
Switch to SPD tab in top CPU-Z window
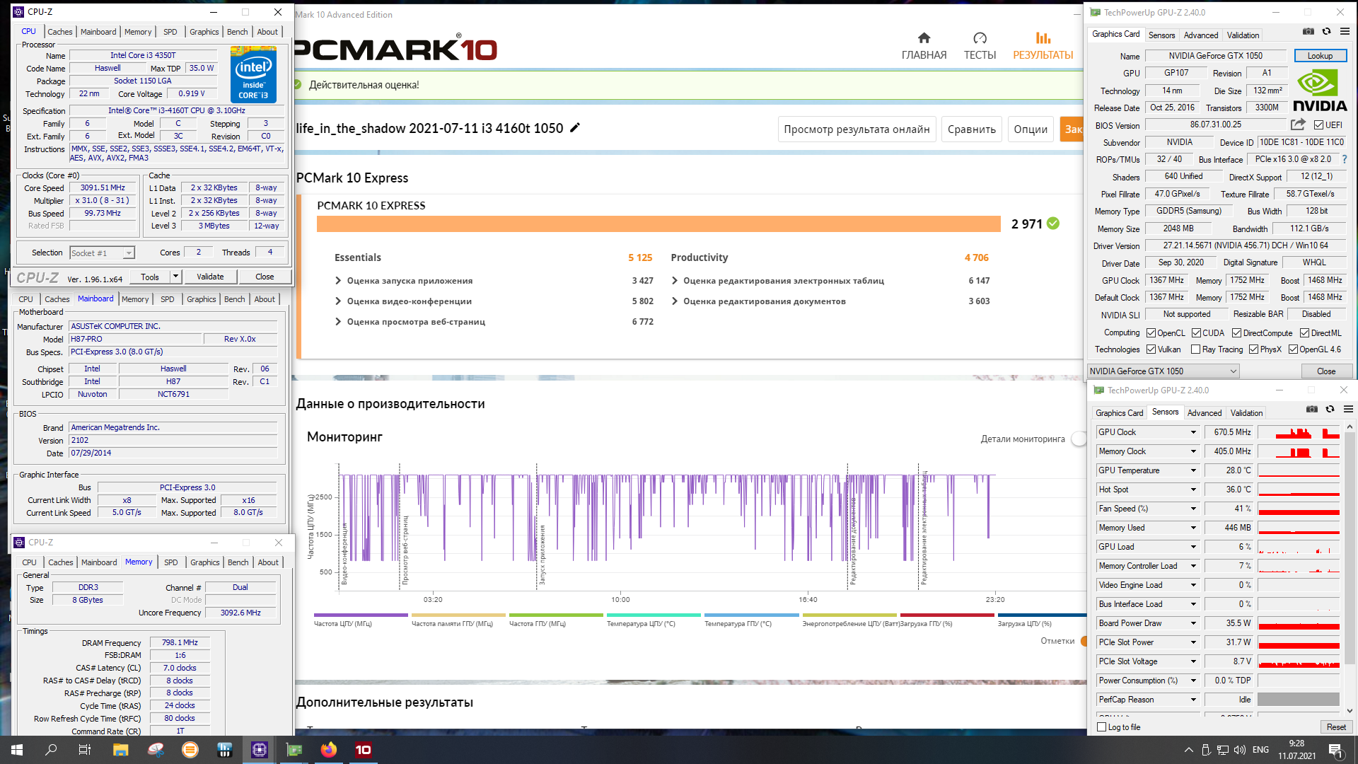[x=170, y=32]
